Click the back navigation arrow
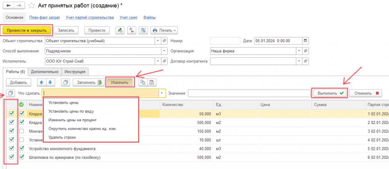 pos(8,6)
